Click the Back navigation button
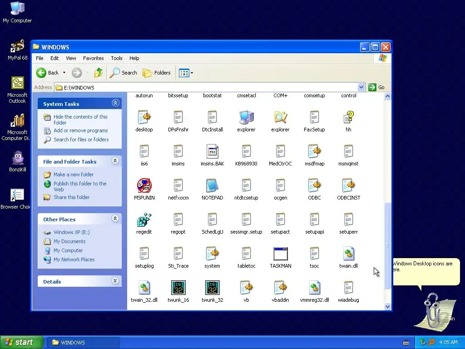The width and height of the screenshot is (465, 349). pos(48,73)
